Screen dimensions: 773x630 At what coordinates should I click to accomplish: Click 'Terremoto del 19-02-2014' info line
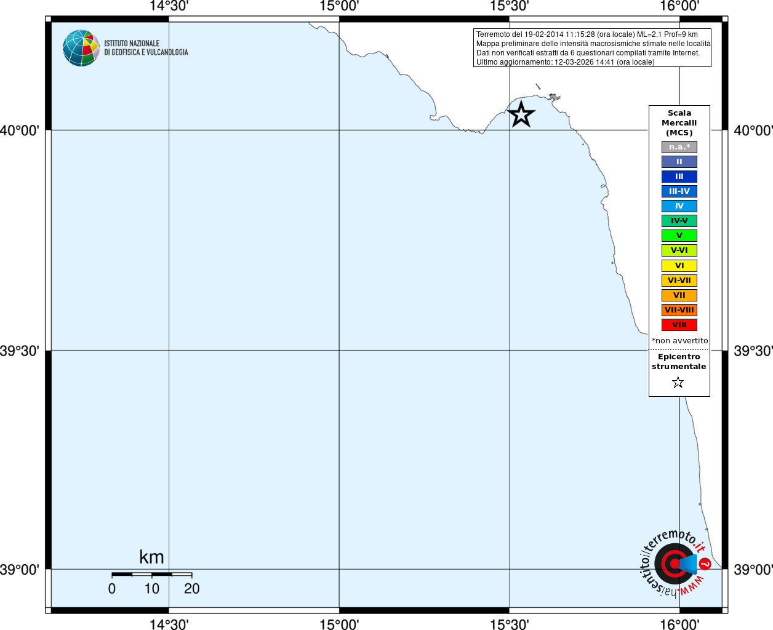point(587,34)
